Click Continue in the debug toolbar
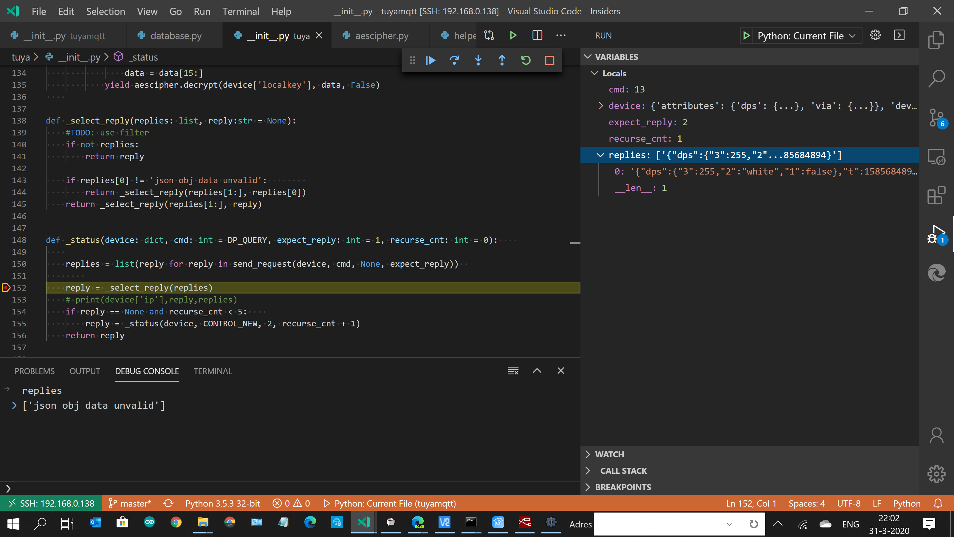Image resolution: width=954 pixels, height=537 pixels. pyautogui.click(x=430, y=60)
